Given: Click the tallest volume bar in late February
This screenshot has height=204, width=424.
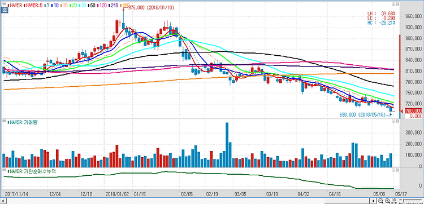Looking at the screenshot, I should tap(227, 145).
